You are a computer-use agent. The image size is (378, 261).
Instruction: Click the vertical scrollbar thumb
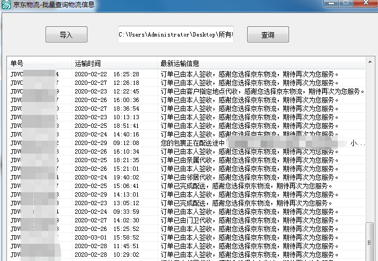(x=370, y=242)
